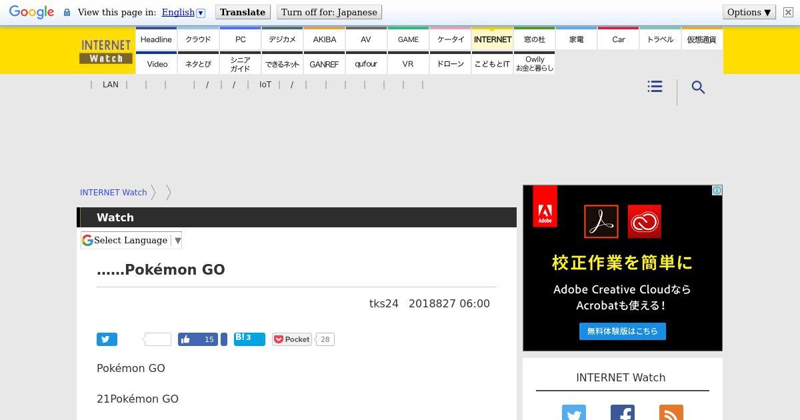Open the AV tab
This screenshot has width=800, height=420.
(366, 39)
